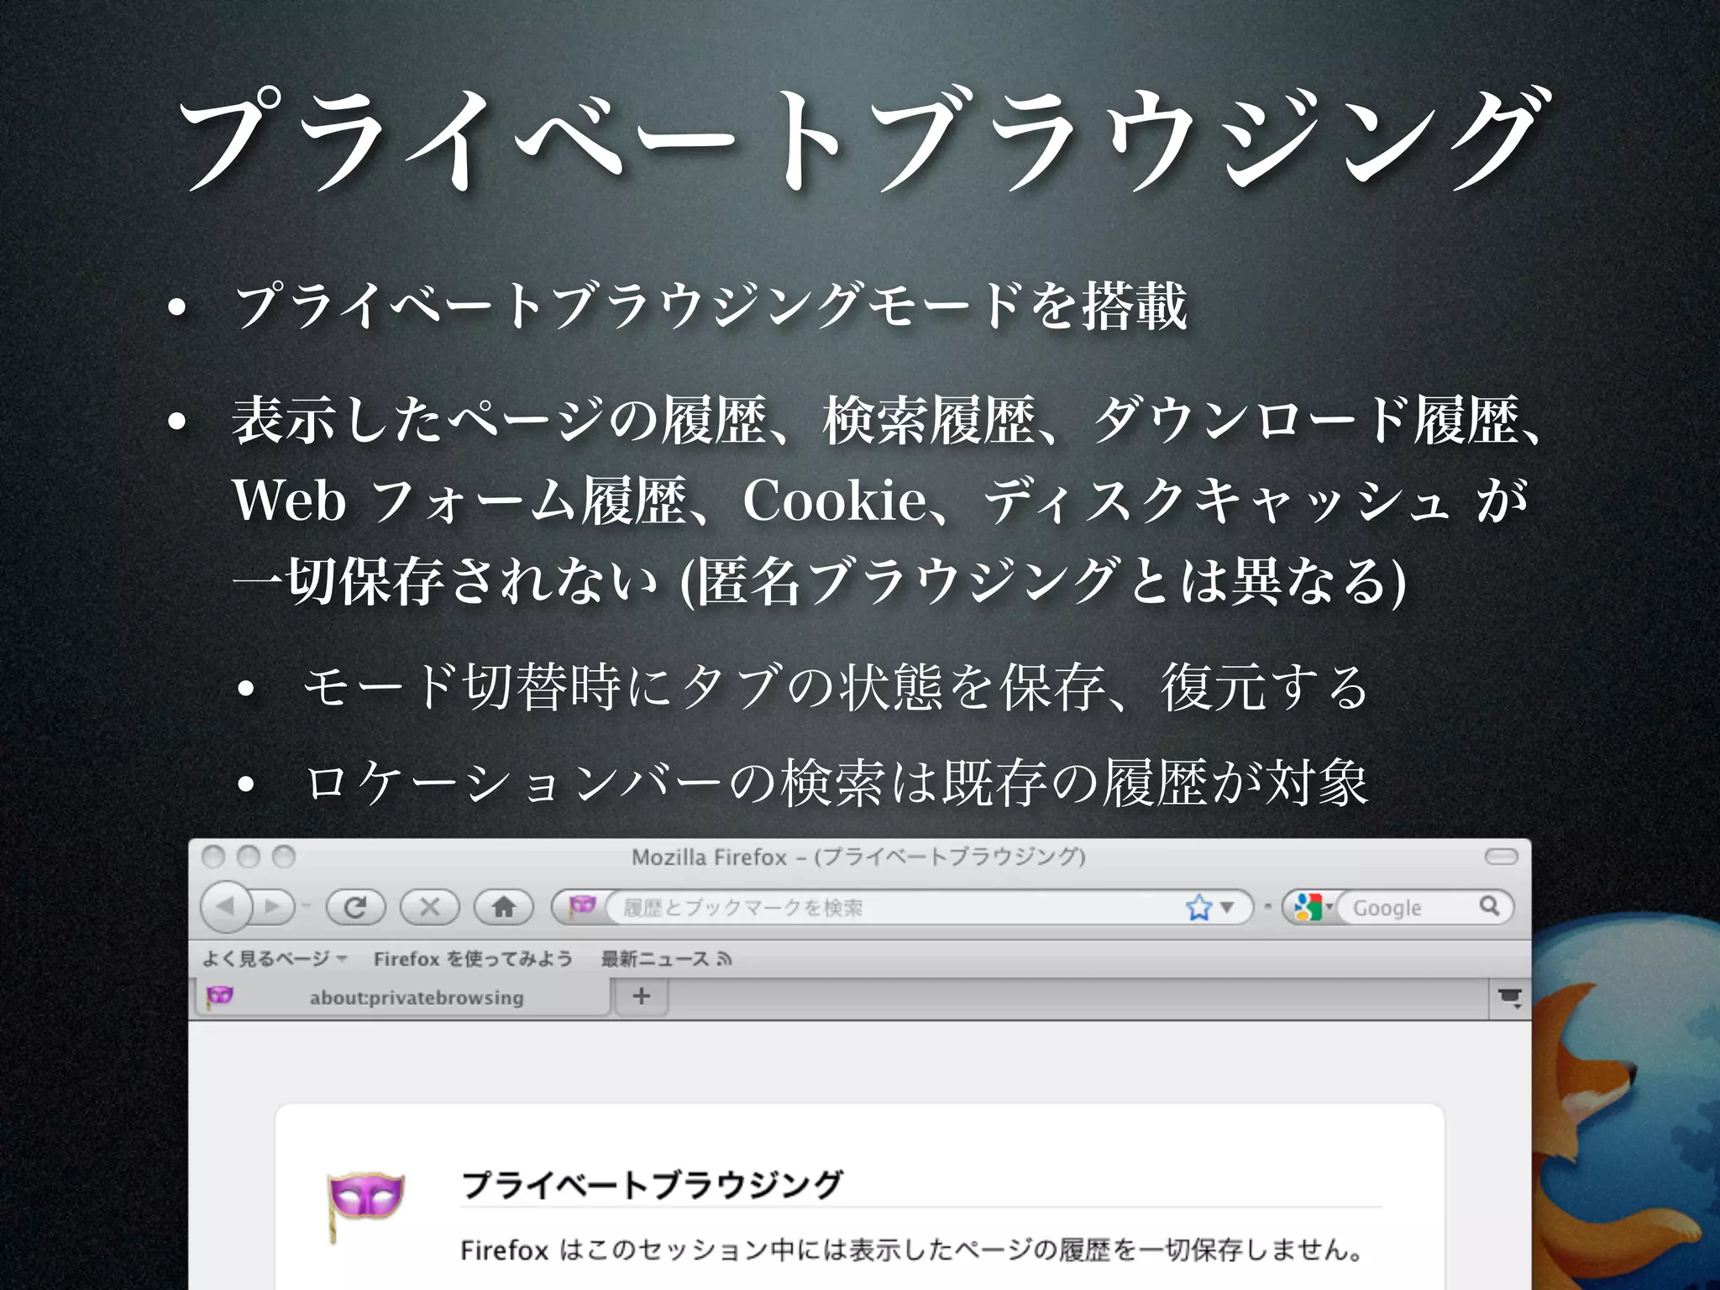Open the list all tabs button

pyautogui.click(x=1509, y=998)
